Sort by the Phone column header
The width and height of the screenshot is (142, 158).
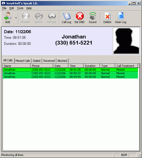point(42,66)
